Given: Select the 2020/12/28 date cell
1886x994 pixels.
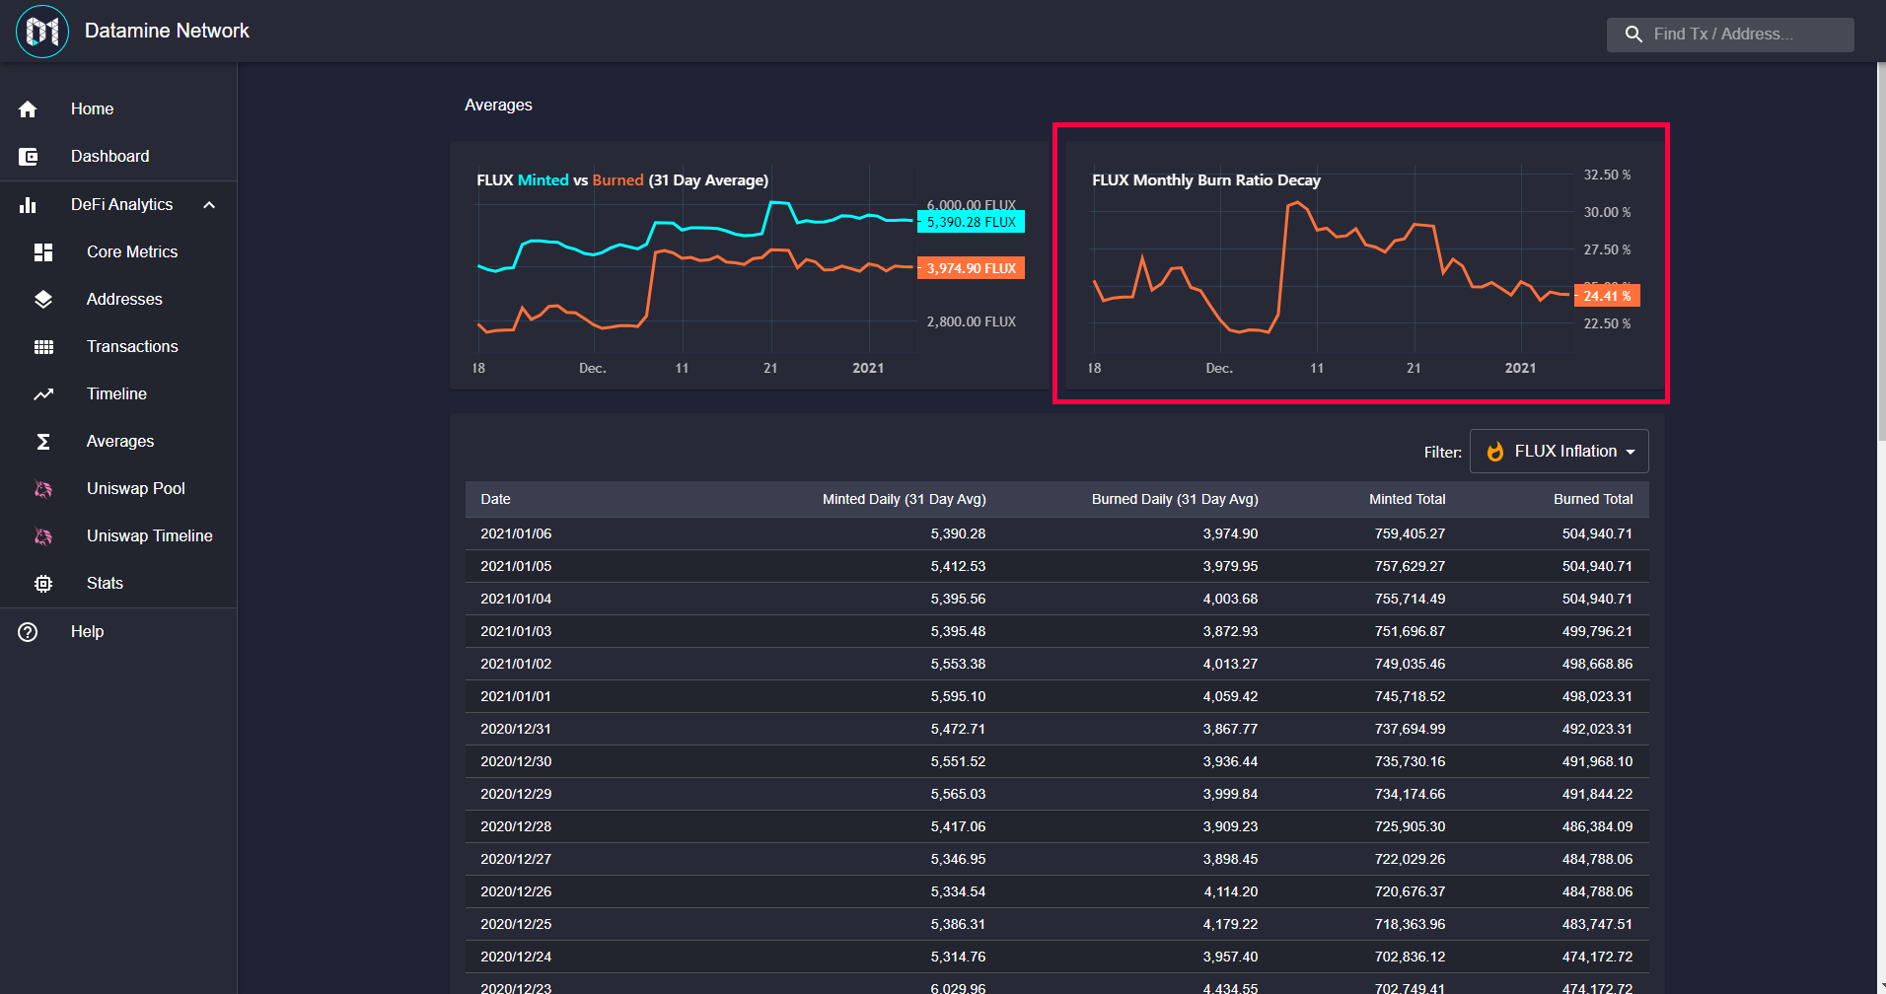Looking at the screenshot, I should [x=516, y=827].
